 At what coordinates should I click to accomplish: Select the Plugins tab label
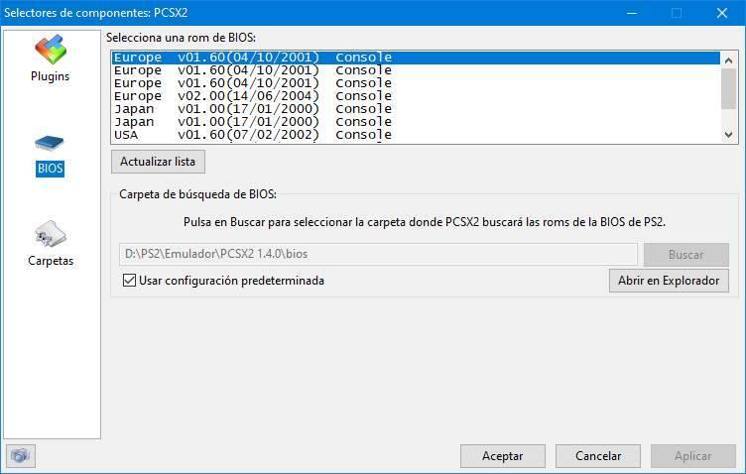click(x=50, y=76)
